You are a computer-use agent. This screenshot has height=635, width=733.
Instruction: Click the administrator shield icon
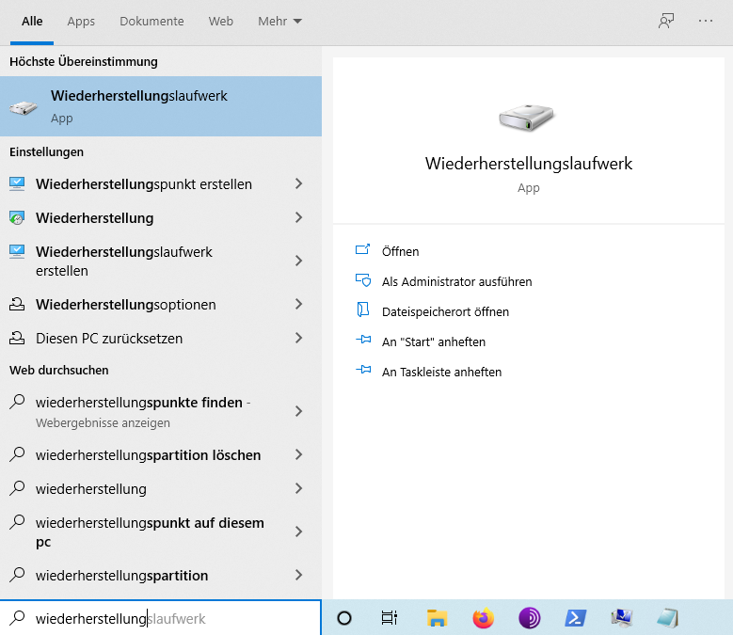tap(363, 280)
